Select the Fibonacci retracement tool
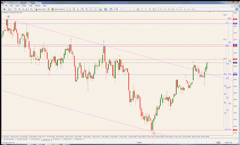240x145 pixels. 142,9
